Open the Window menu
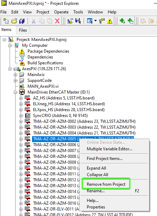 point(95,12)
